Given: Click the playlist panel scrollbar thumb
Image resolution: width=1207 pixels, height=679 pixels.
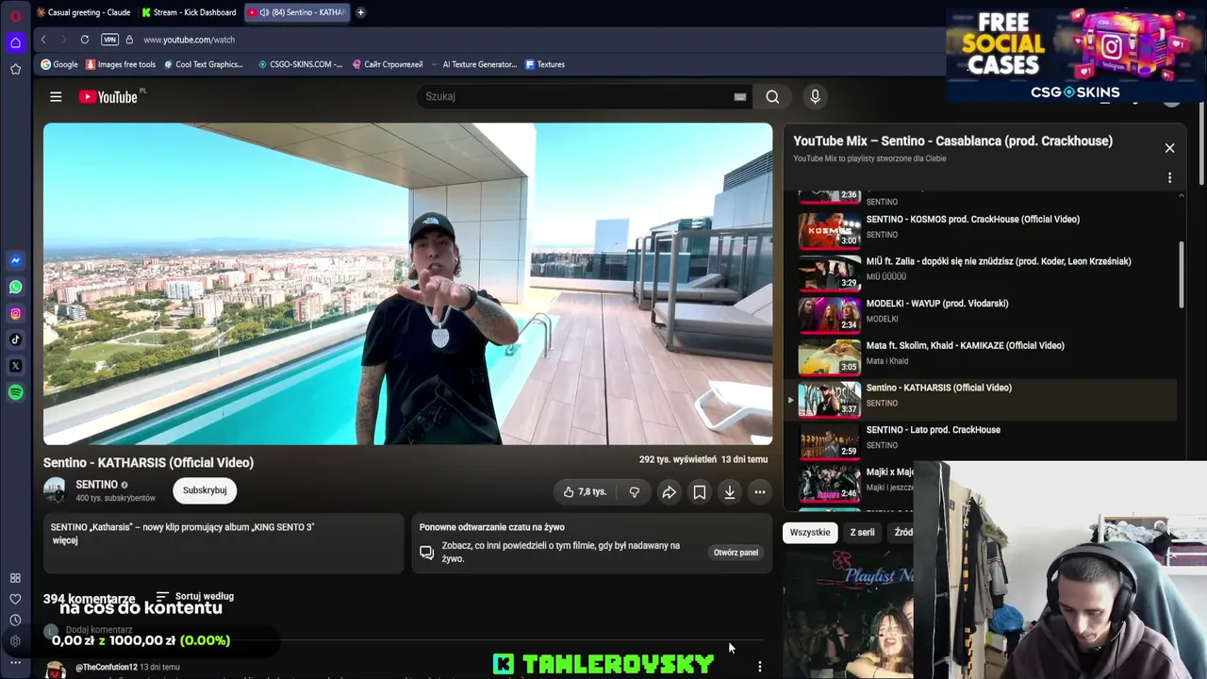Looking at the screenshot, I should pyautogui.click(x=1181, y=274).
